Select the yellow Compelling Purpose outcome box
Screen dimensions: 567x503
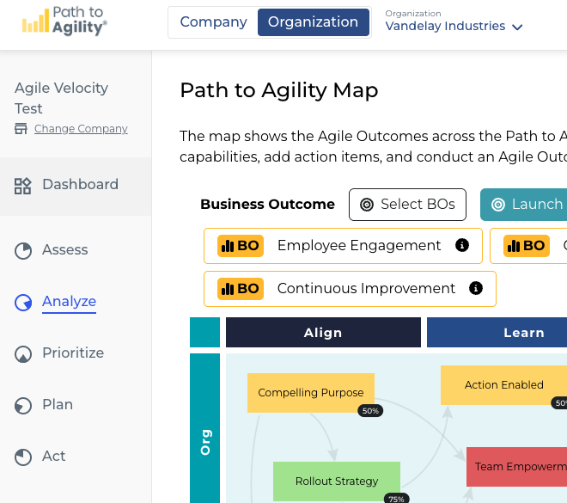(311, 393)
